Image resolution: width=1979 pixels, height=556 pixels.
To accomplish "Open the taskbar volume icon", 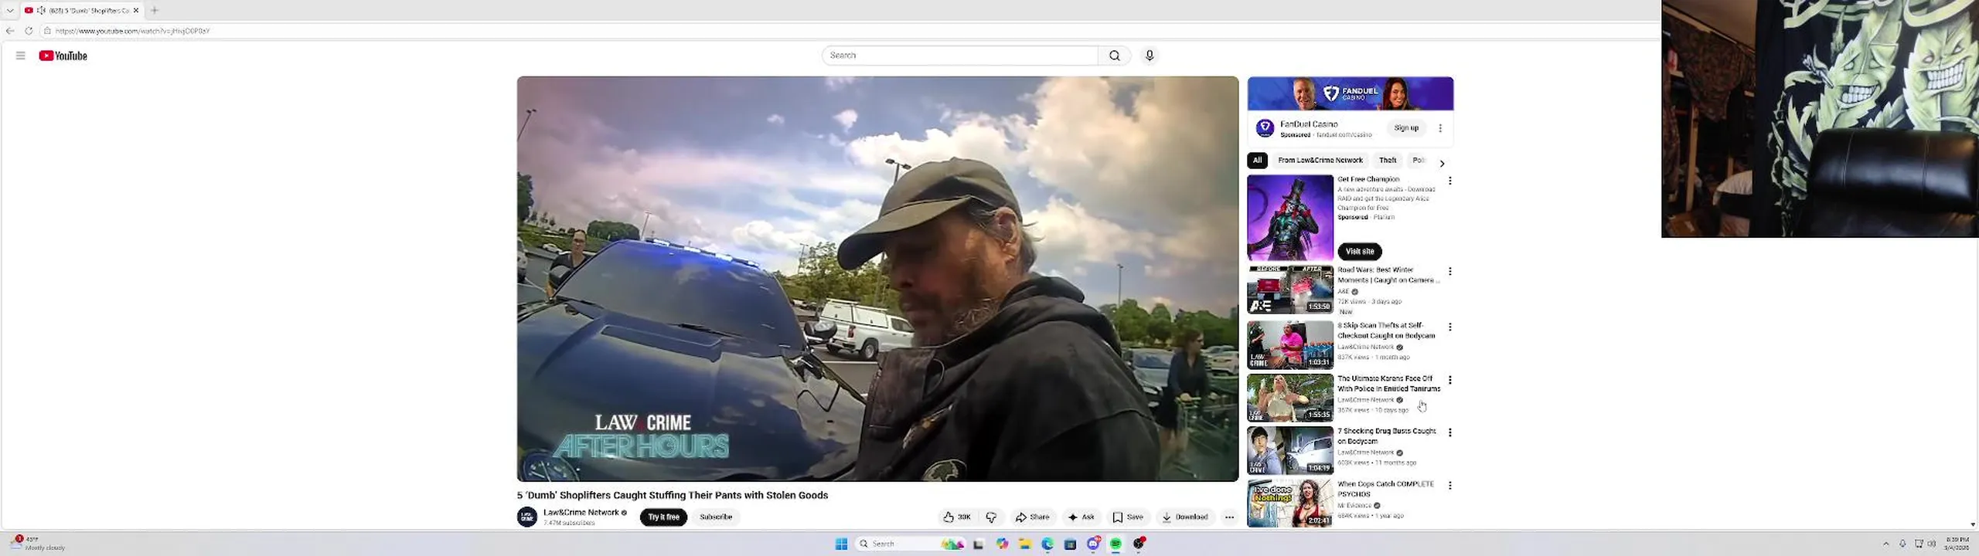I will tap(1932, 544).
